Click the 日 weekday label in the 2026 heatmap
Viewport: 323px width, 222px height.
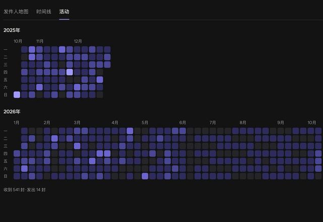click(x=6, y=176)
